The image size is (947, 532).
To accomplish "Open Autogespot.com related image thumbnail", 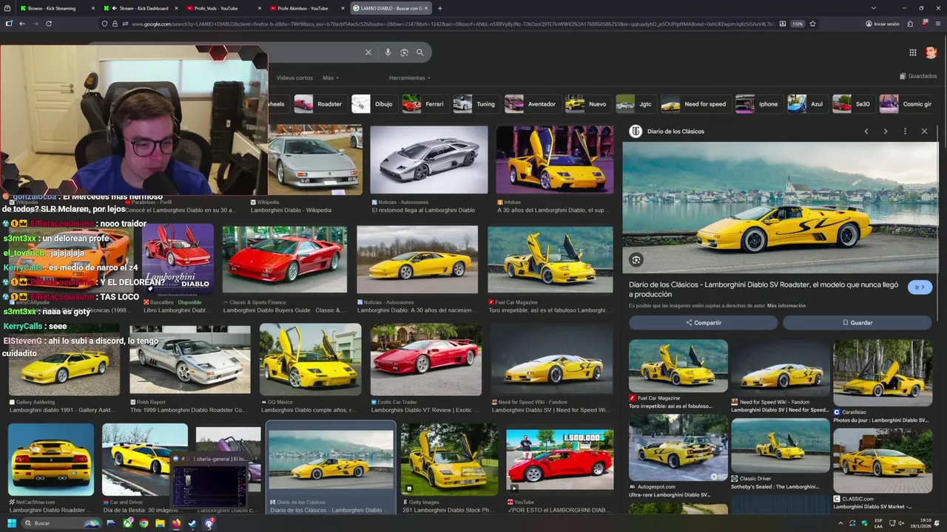I will tap(678, 448).
